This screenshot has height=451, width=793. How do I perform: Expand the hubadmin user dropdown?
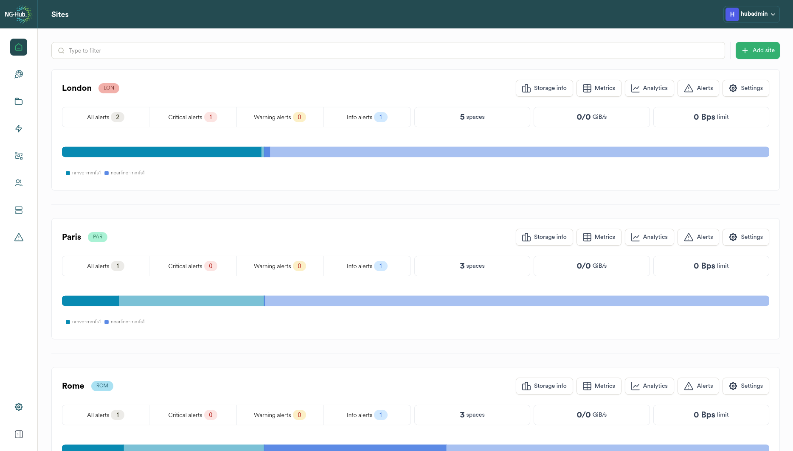click(x=751, y=14)
